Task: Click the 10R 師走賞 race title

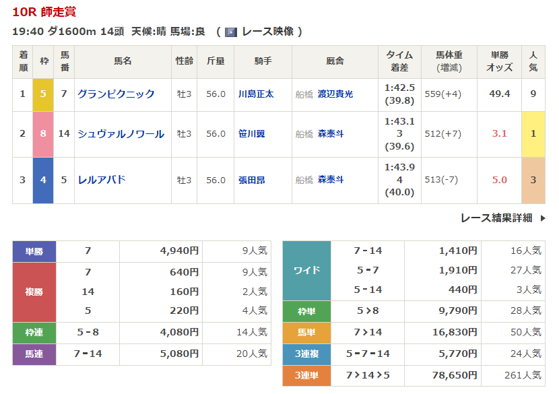Action: pyautogui.click(x=44, y=10)
